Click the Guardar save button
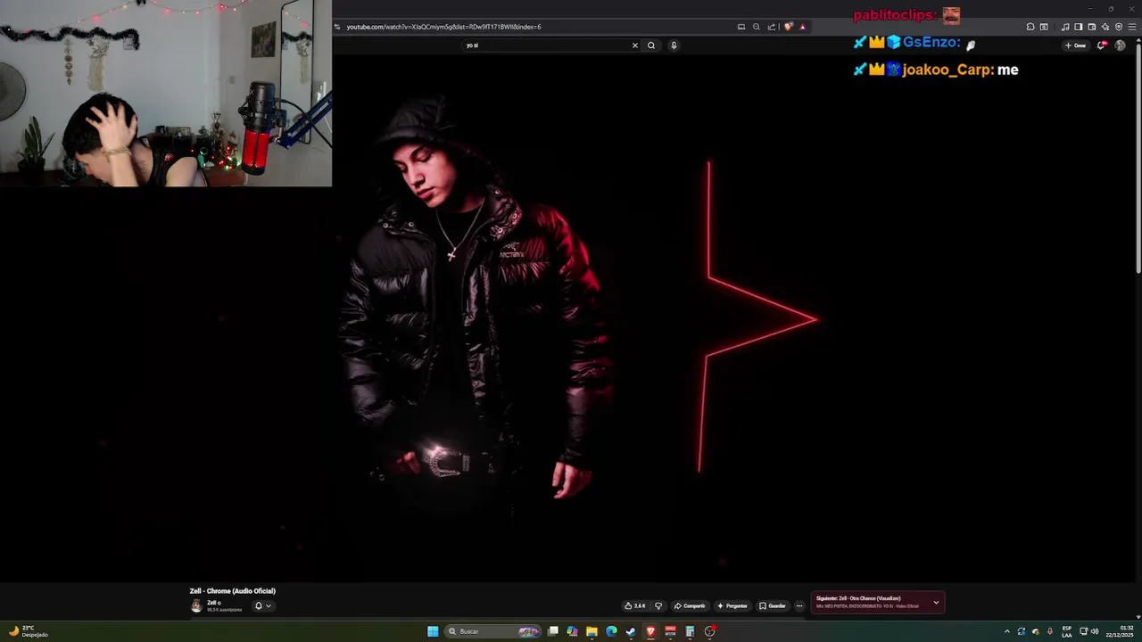 [x=773, y=605]
